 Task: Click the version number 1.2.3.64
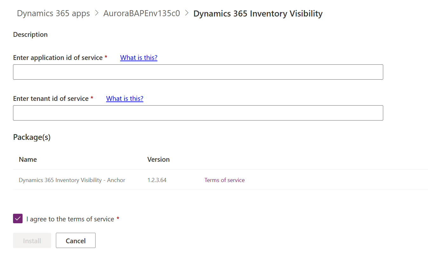click(x=157, y=180)
